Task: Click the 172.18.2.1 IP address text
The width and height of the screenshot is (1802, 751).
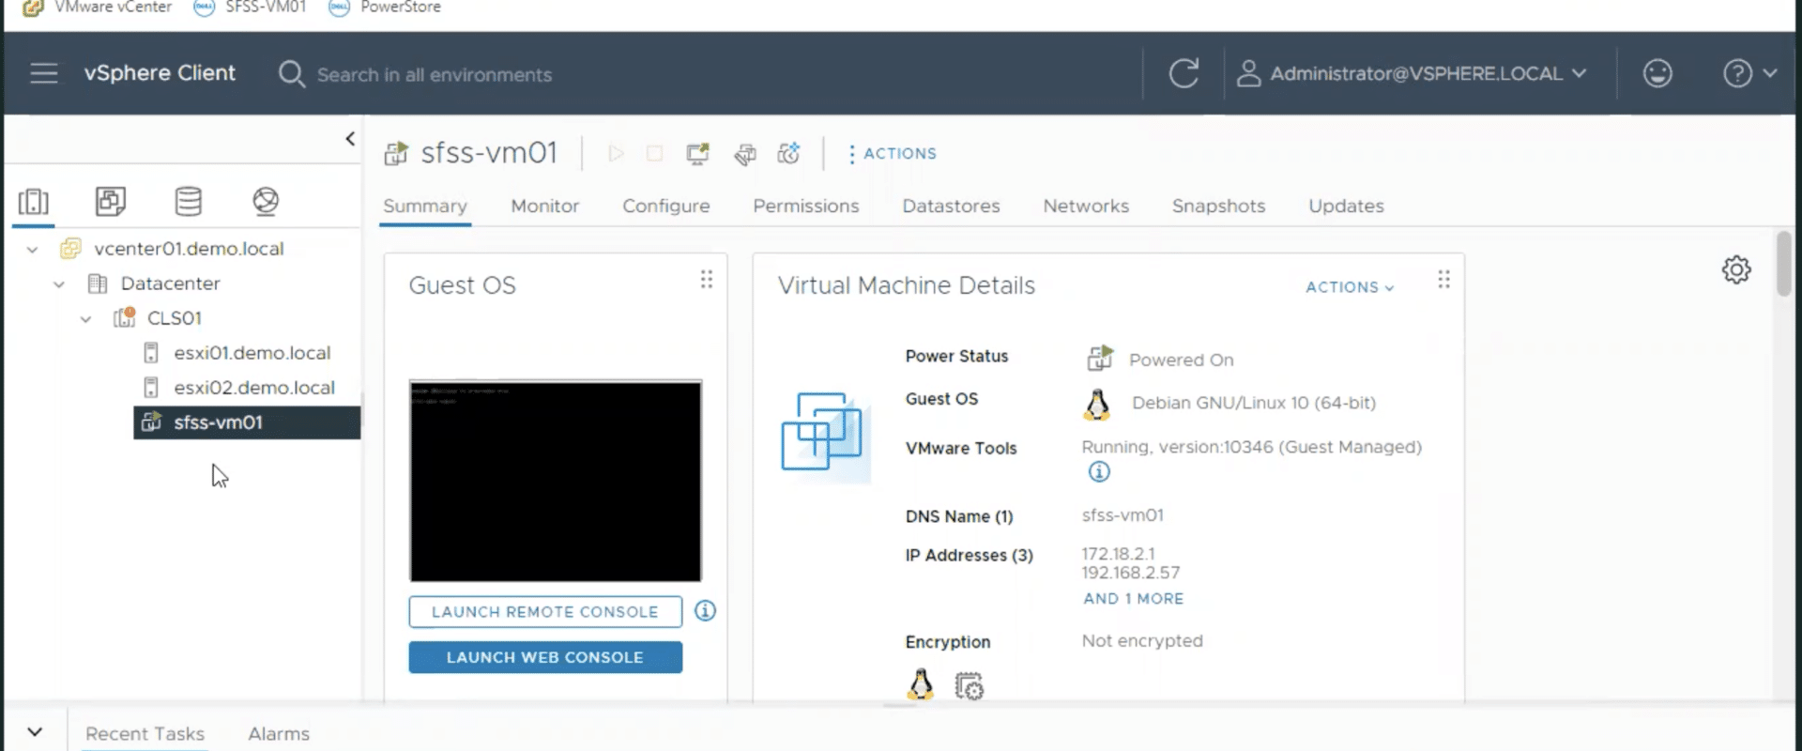Action: tap(1118, 554)
